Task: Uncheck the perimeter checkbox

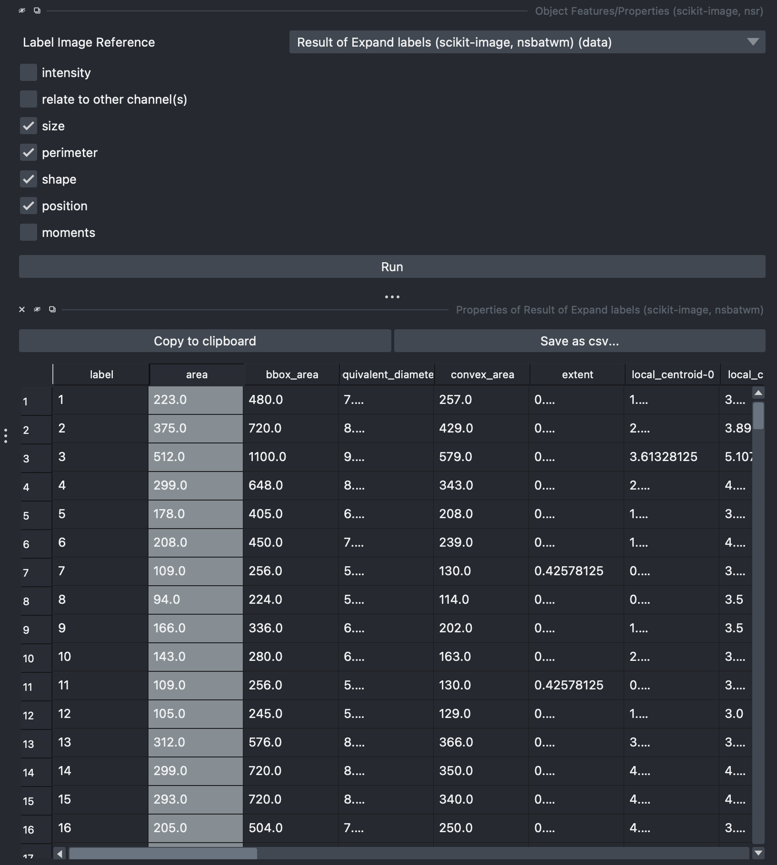Action: coord(29,153)
